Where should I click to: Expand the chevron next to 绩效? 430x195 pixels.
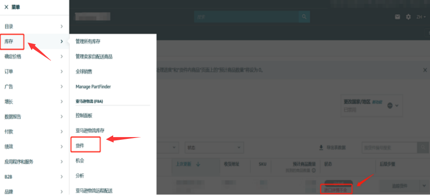pyautogui.click(x=62, y=147)
